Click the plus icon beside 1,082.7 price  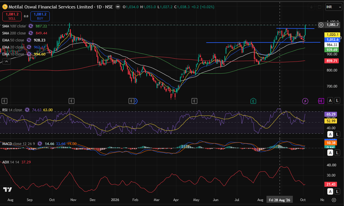pos(321,25)
